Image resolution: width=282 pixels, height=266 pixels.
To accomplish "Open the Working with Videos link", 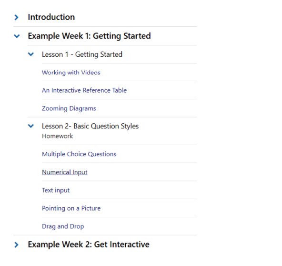I will [71, 73].
